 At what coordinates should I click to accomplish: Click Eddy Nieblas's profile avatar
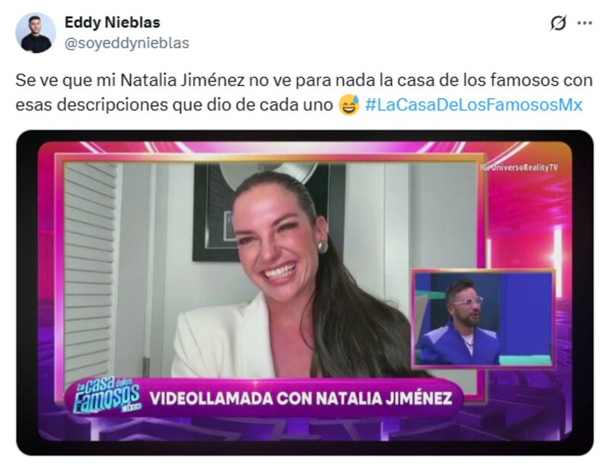tap(36, 33)
